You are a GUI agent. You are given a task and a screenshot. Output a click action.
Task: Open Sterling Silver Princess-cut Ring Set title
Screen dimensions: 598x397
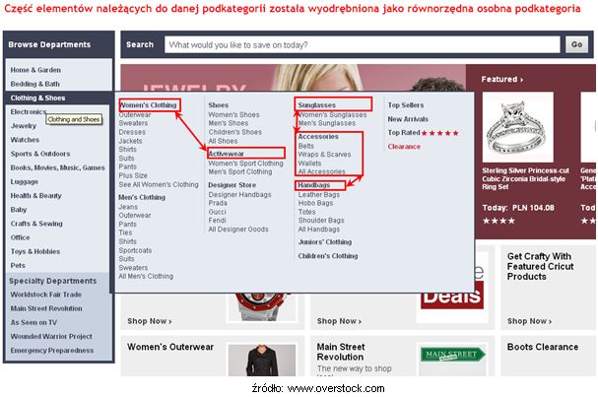coord(525,178)
